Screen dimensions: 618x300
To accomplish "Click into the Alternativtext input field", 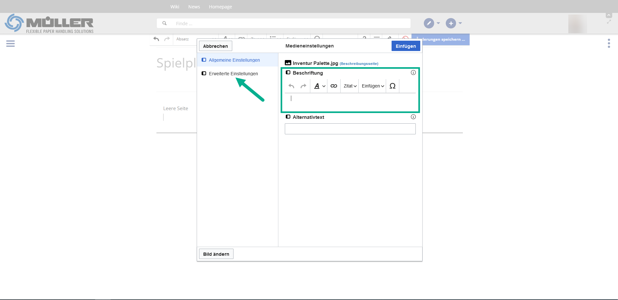I will (x=350, y=129).
